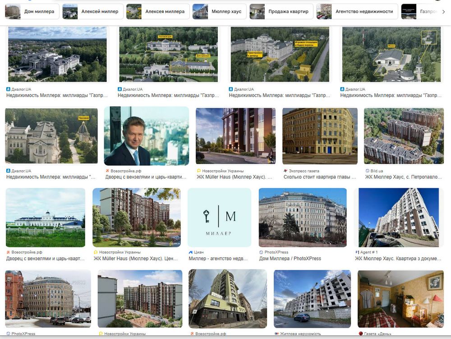This screenshot has height=339, width=451.
Task: Click the Экспресс газета source favicon
Action: (x=285, y=171)
